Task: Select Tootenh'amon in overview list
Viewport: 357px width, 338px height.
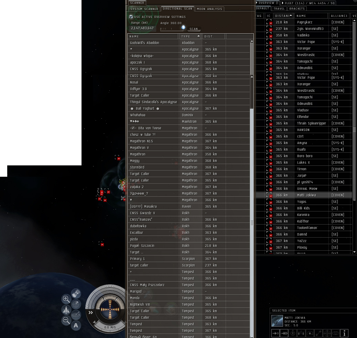Action: (x=304, y=228)
